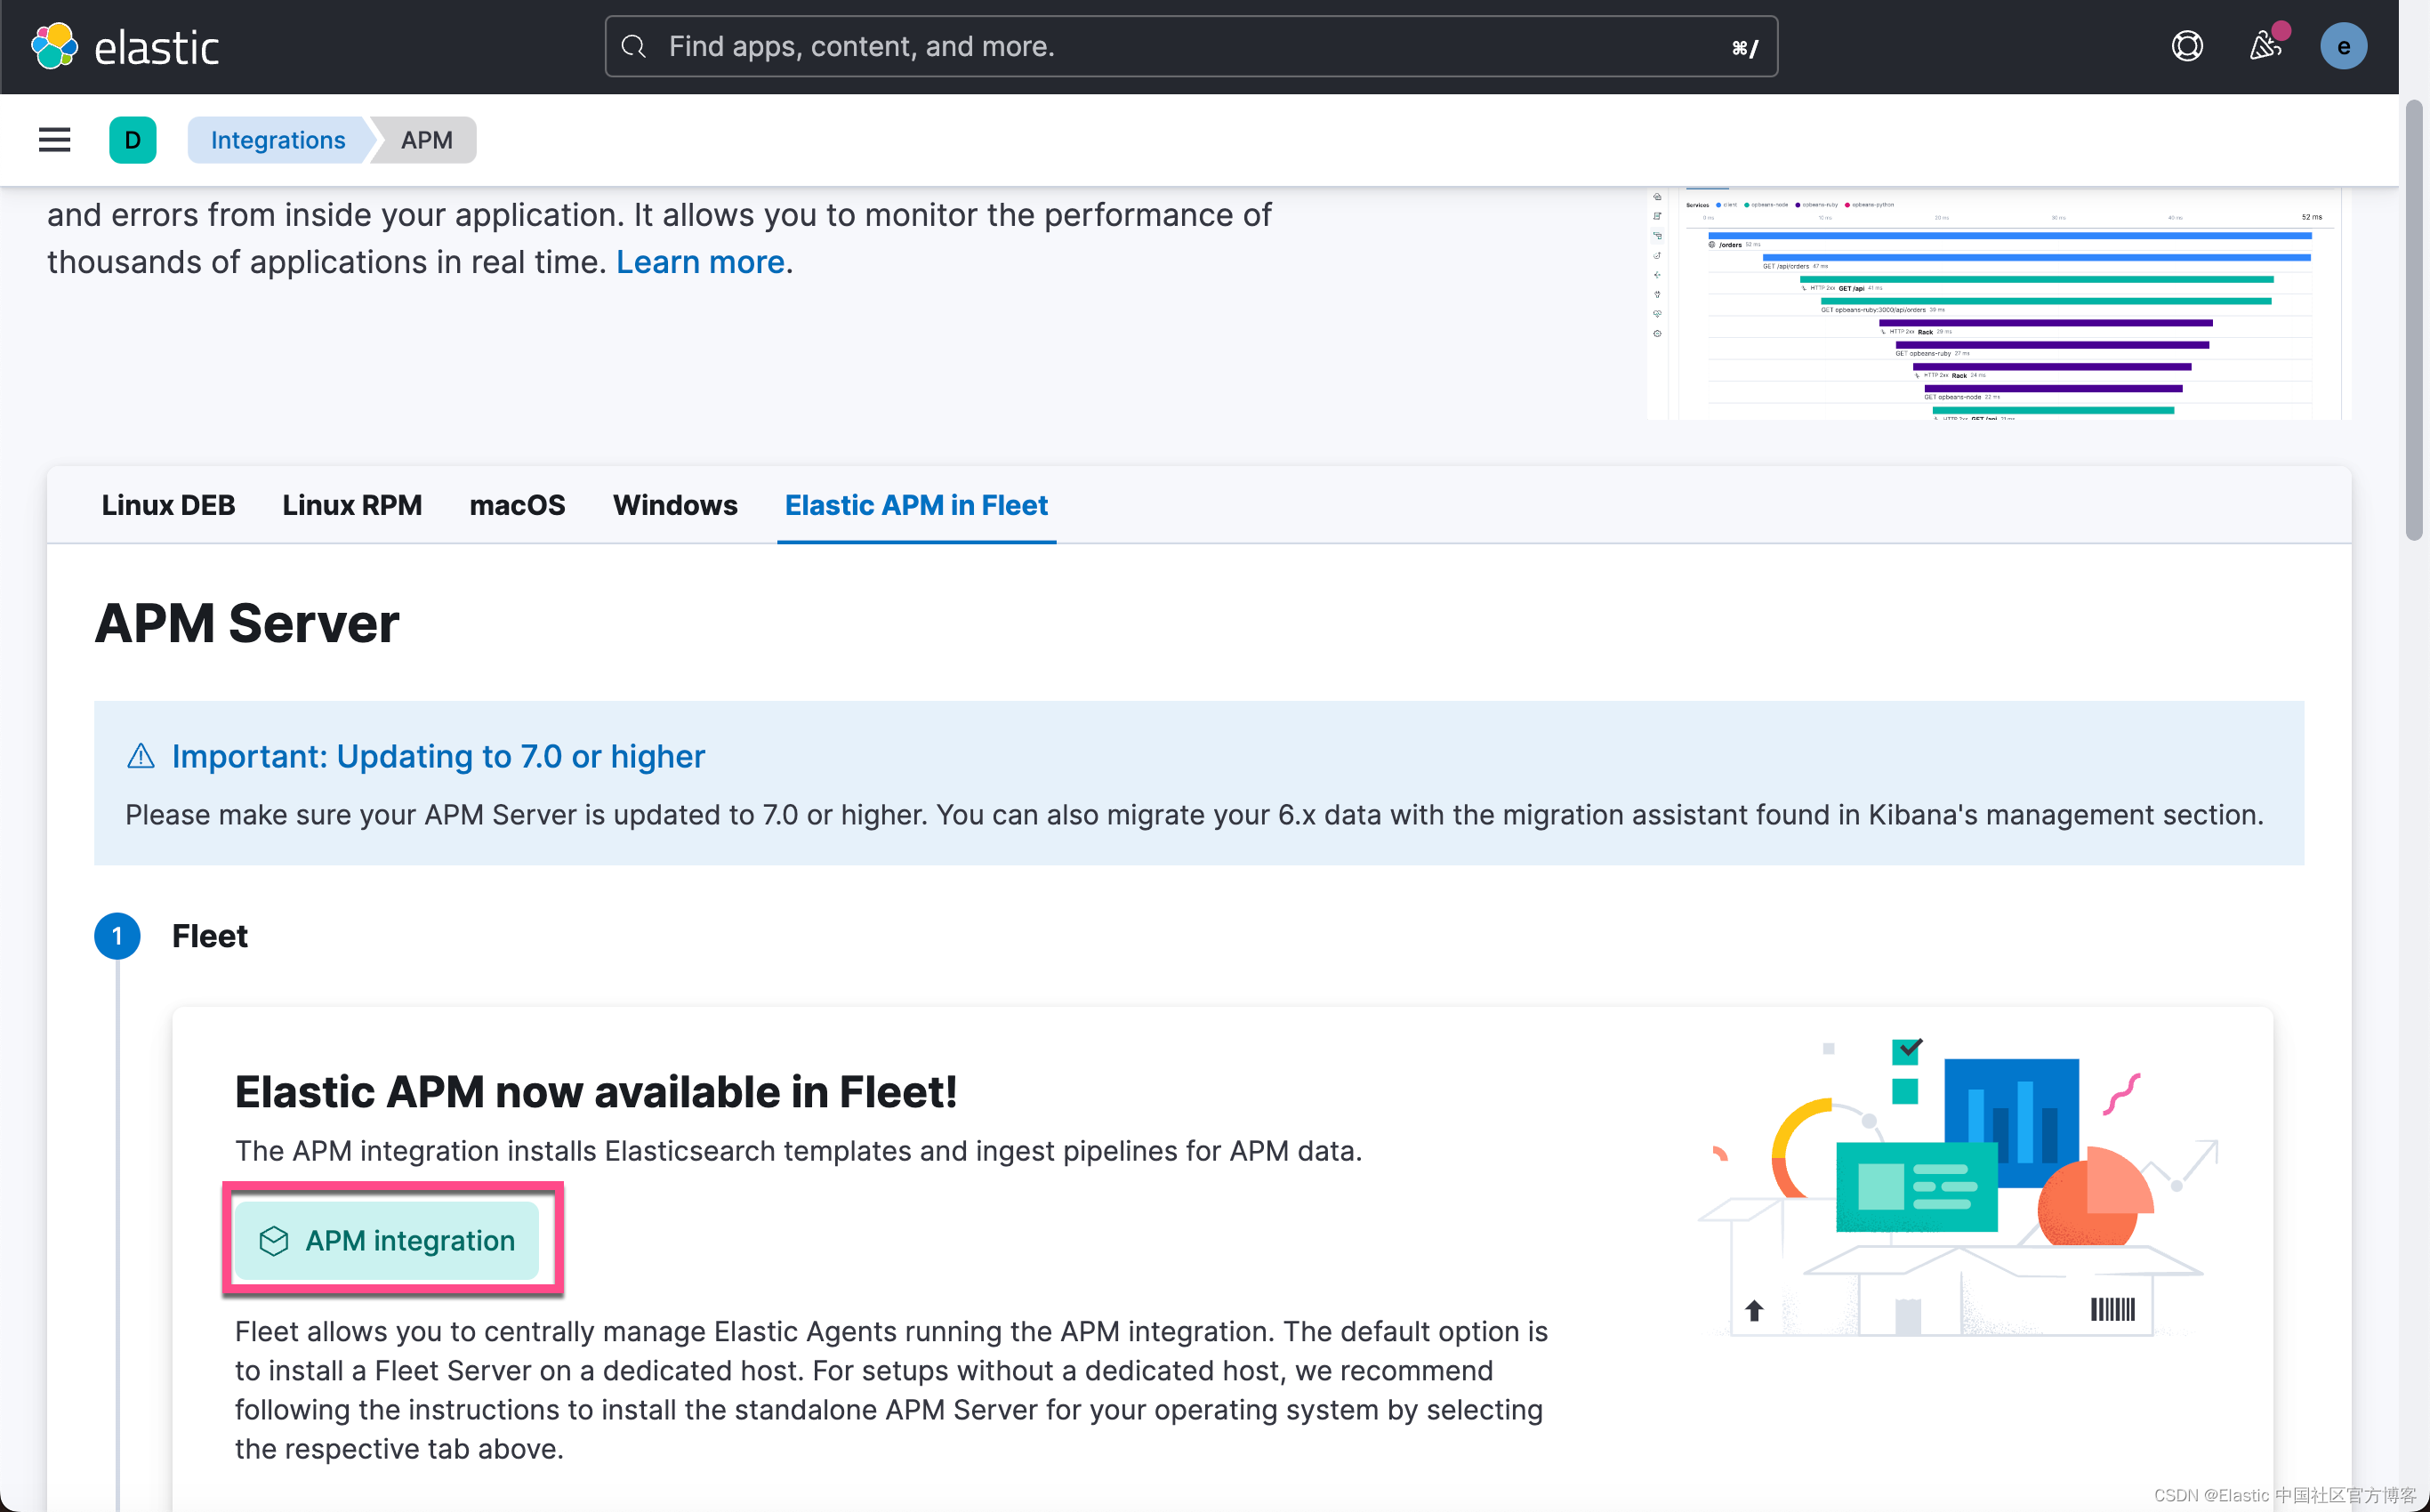
Task: Open the D space selector avatar
Action: 133,140
